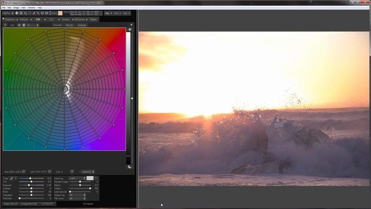Select the text cursor tool icon
The image size is (371, 209).
[50, 13]
